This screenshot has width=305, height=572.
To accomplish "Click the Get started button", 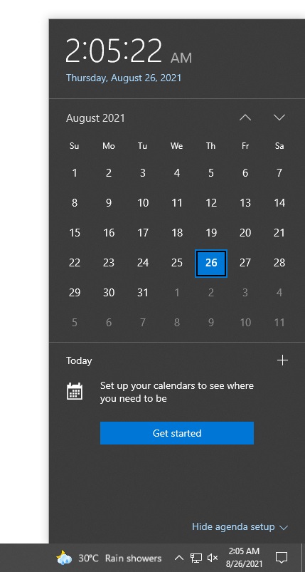I will [177, 433].
